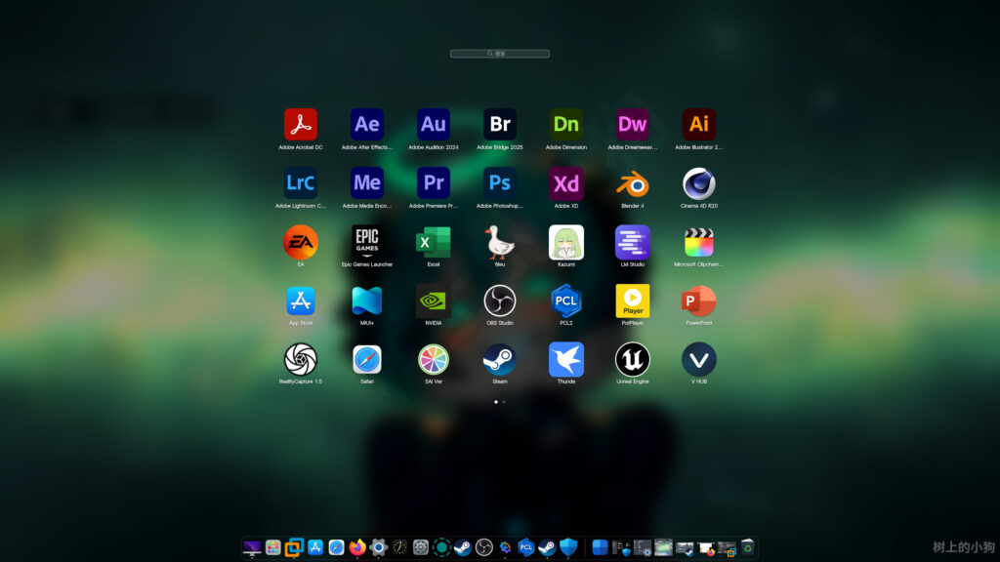Screen dimensions: 1000x562
Task: Open Adobe Media Encoder
Action: pyautogui.click(x=367, y=182)
